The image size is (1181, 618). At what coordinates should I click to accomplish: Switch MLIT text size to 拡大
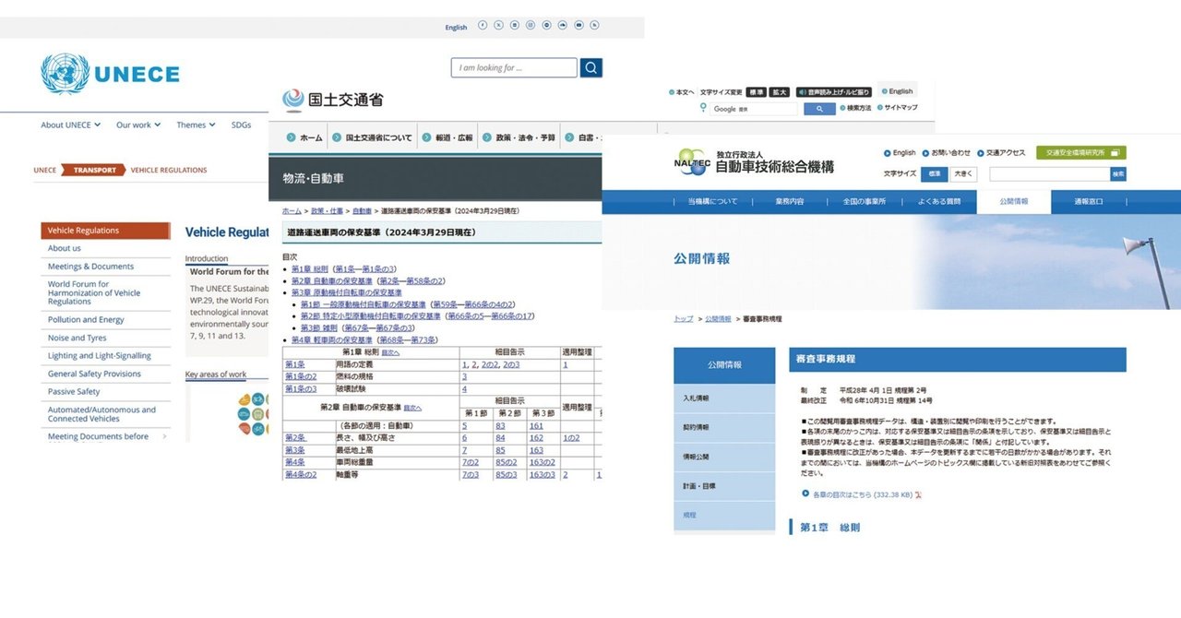[x=780, y=92]
